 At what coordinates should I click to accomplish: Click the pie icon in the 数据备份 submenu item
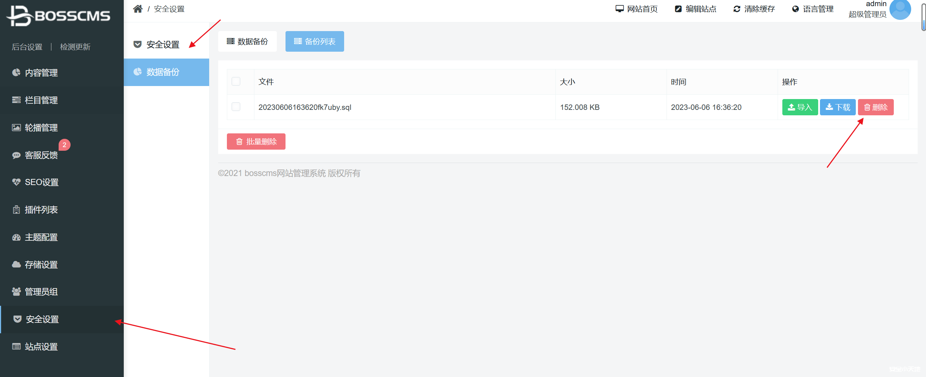tap(138, 72)
